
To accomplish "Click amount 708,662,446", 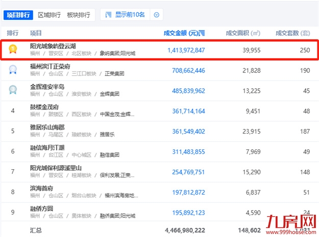I will point(188,70).
